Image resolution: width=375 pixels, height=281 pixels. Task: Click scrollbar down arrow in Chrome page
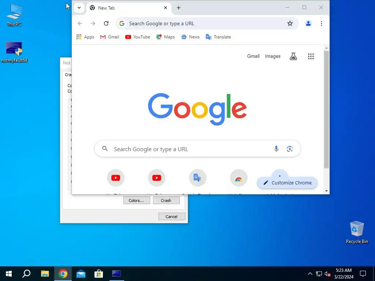pos(326,191)
